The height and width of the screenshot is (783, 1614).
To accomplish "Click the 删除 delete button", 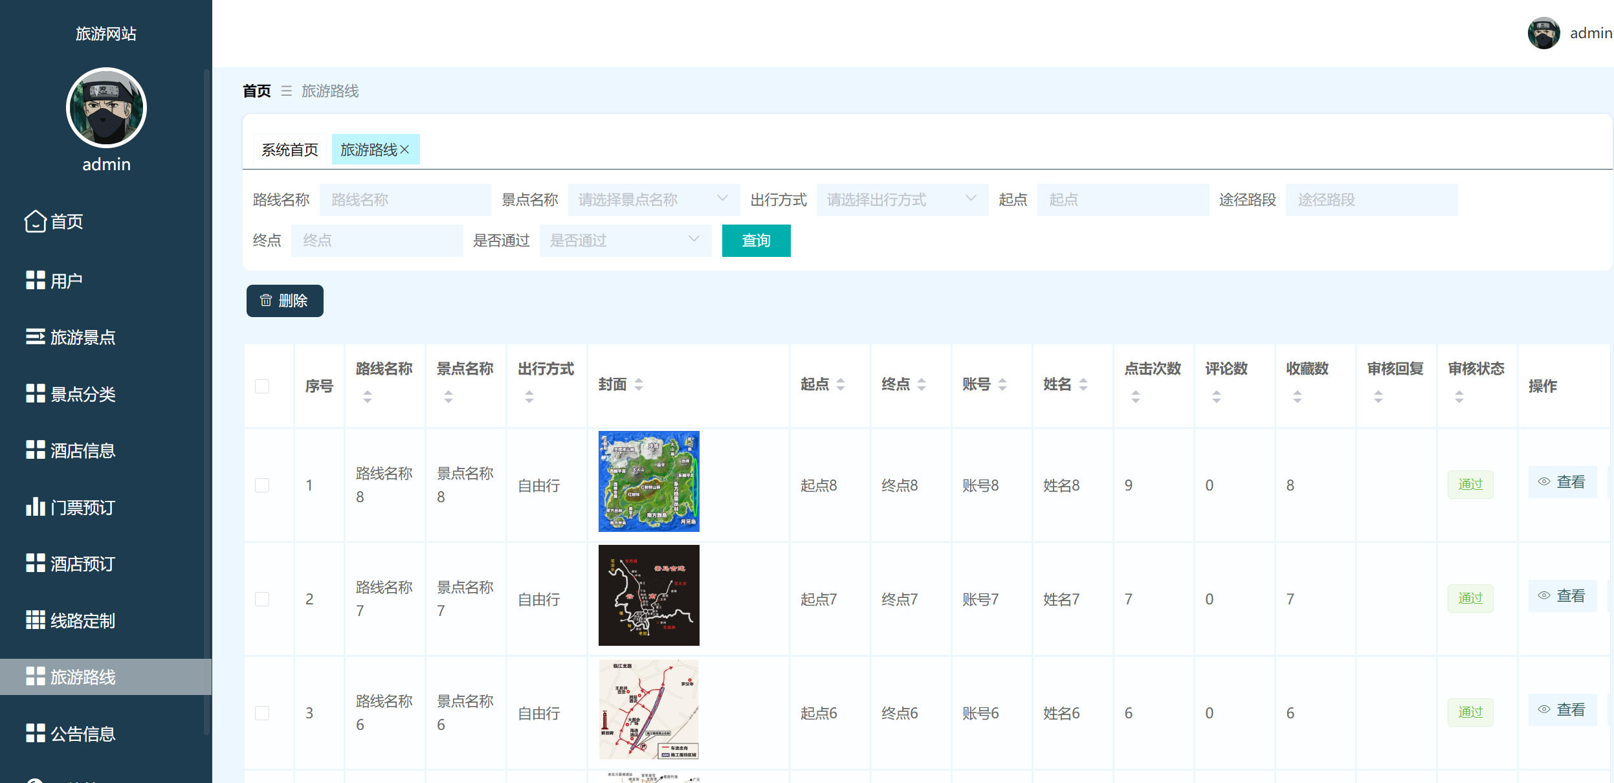I will point(285,301).
